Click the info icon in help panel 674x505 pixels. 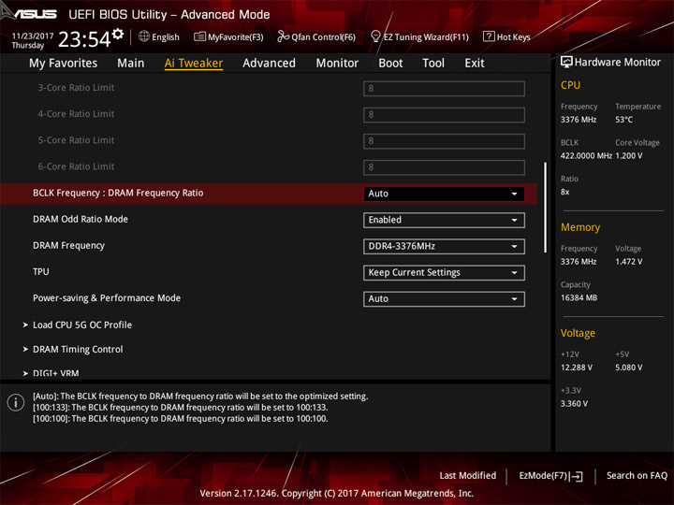[16, 402]
